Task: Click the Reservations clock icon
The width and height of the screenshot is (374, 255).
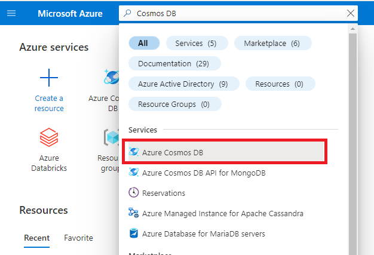Action: [134, 192]
